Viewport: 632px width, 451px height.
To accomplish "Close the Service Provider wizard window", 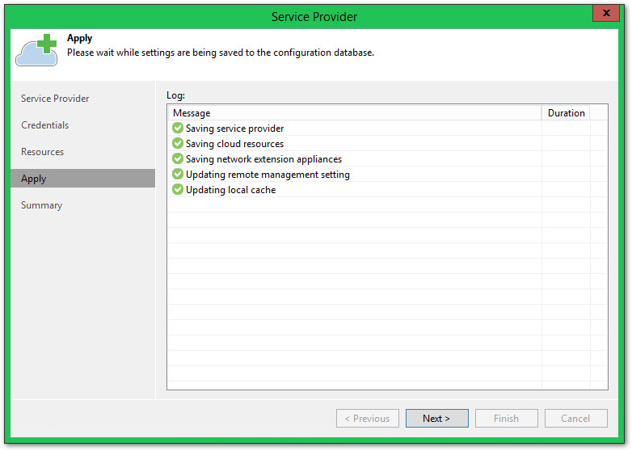I will (606, 13).
